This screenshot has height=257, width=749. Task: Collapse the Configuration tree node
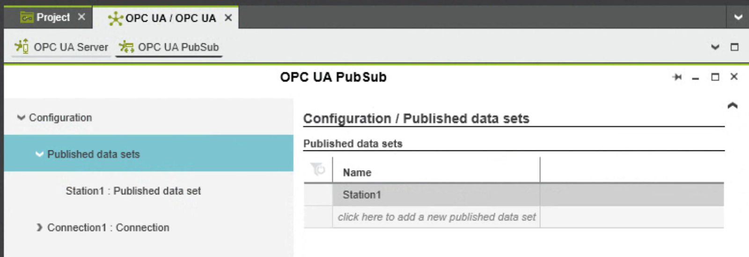[x=21, y=118]
